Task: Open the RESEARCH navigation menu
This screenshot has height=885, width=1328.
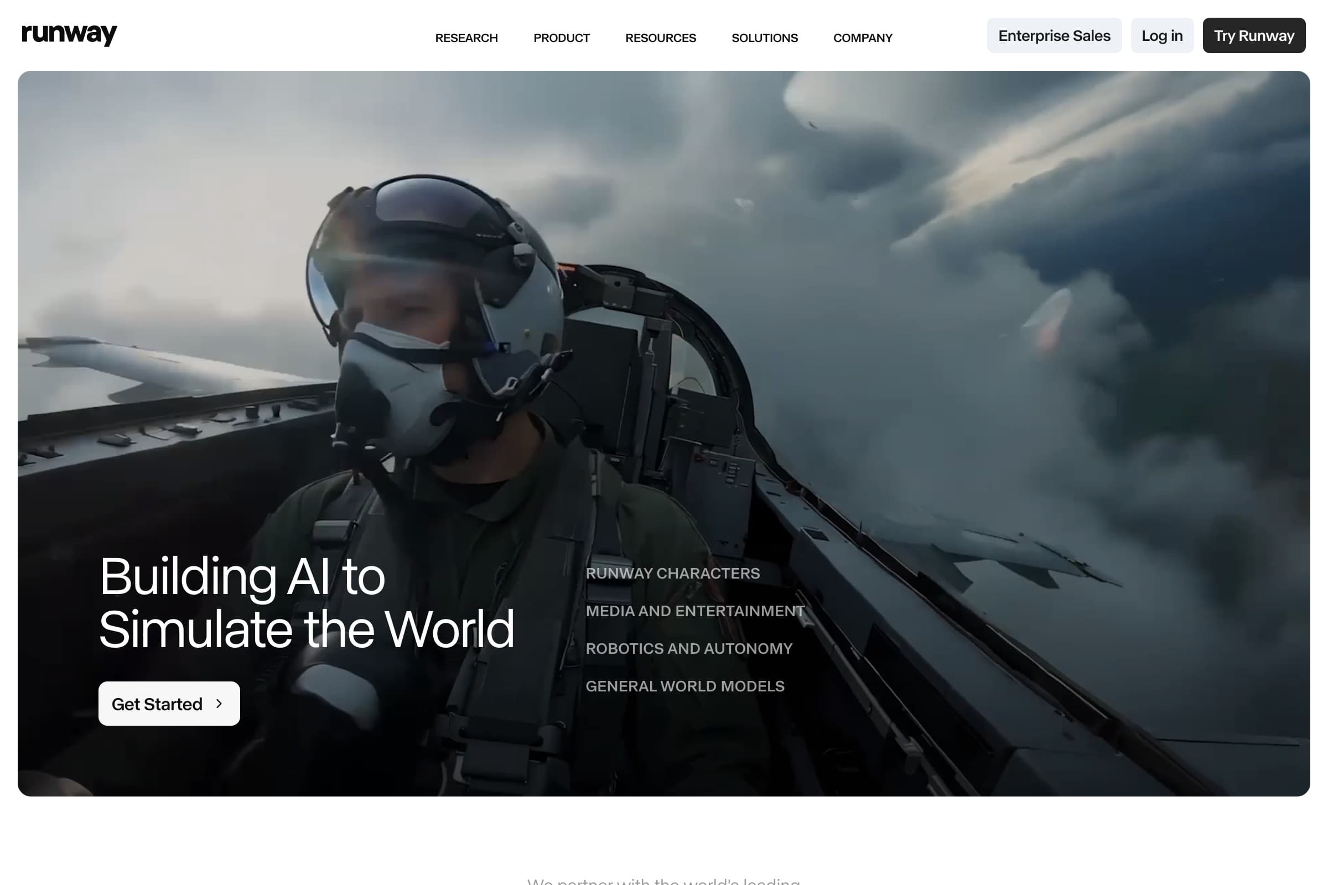Action: 466,37
